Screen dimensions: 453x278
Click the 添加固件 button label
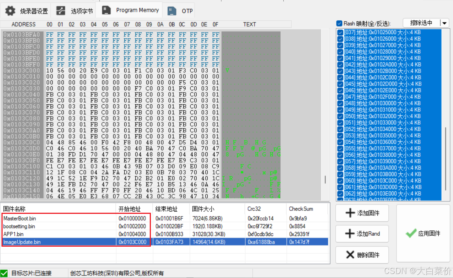pos(368,213)
